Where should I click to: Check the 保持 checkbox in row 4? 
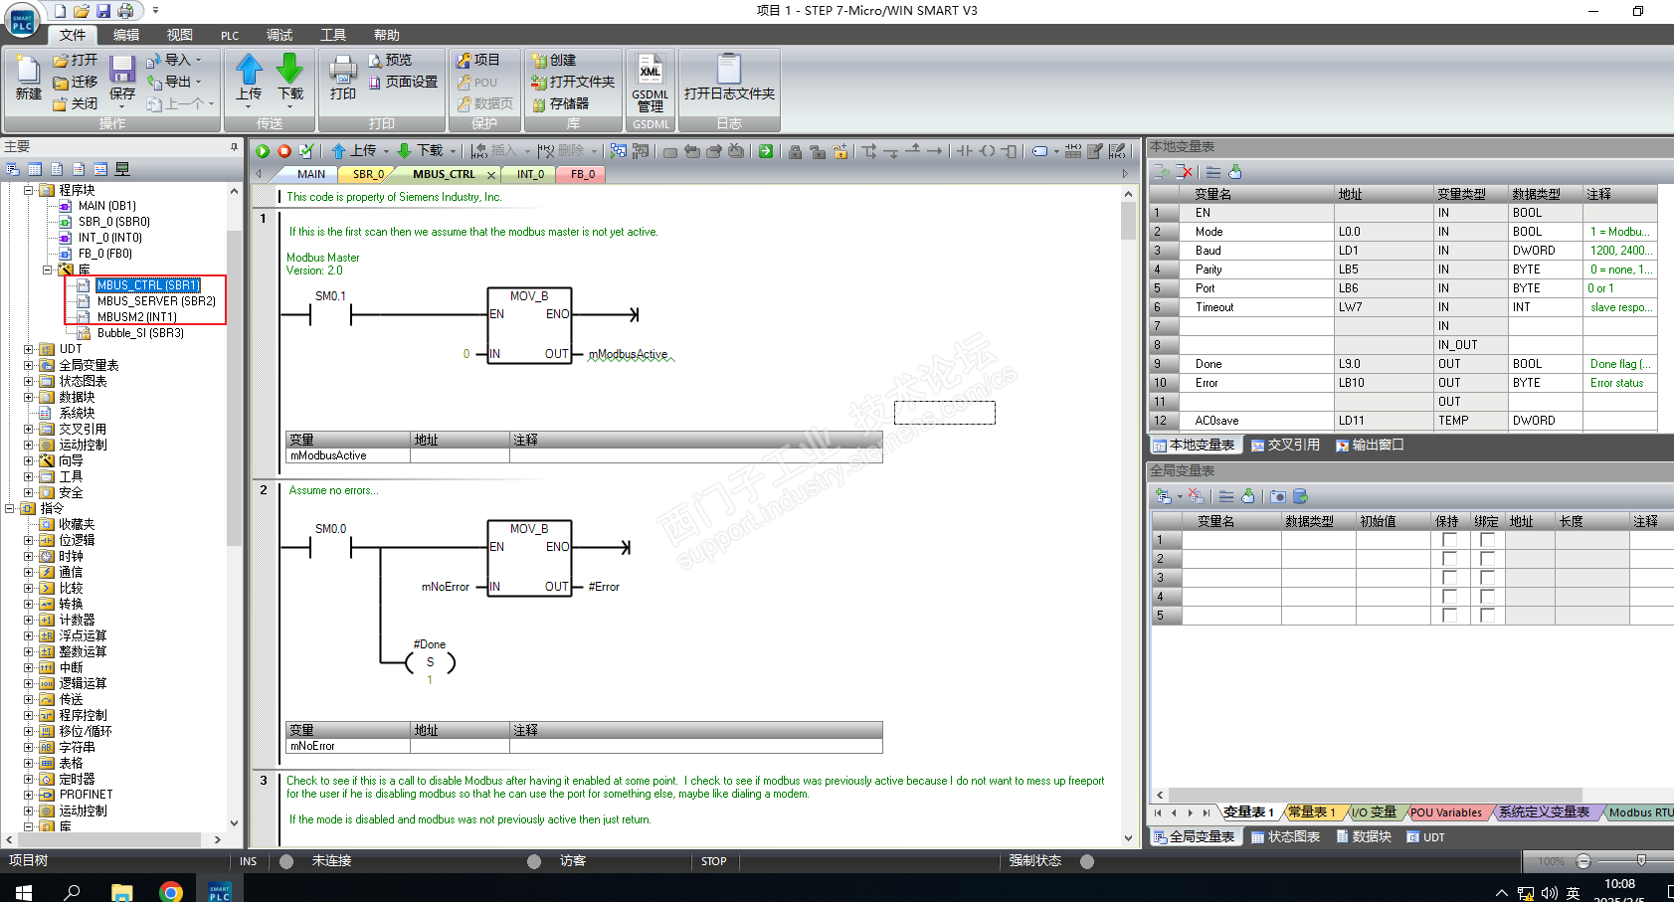coord(1449,597)
